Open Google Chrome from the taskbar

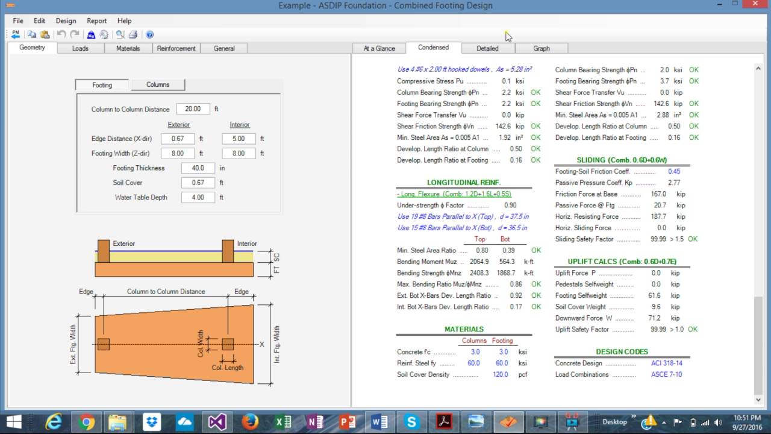[x=86, y=422]
